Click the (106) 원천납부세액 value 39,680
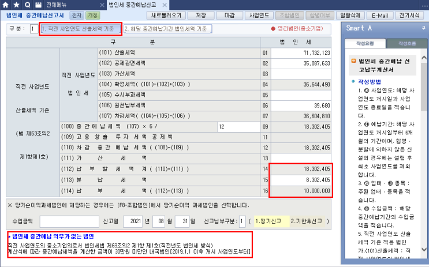 click(x=301, y=106)
